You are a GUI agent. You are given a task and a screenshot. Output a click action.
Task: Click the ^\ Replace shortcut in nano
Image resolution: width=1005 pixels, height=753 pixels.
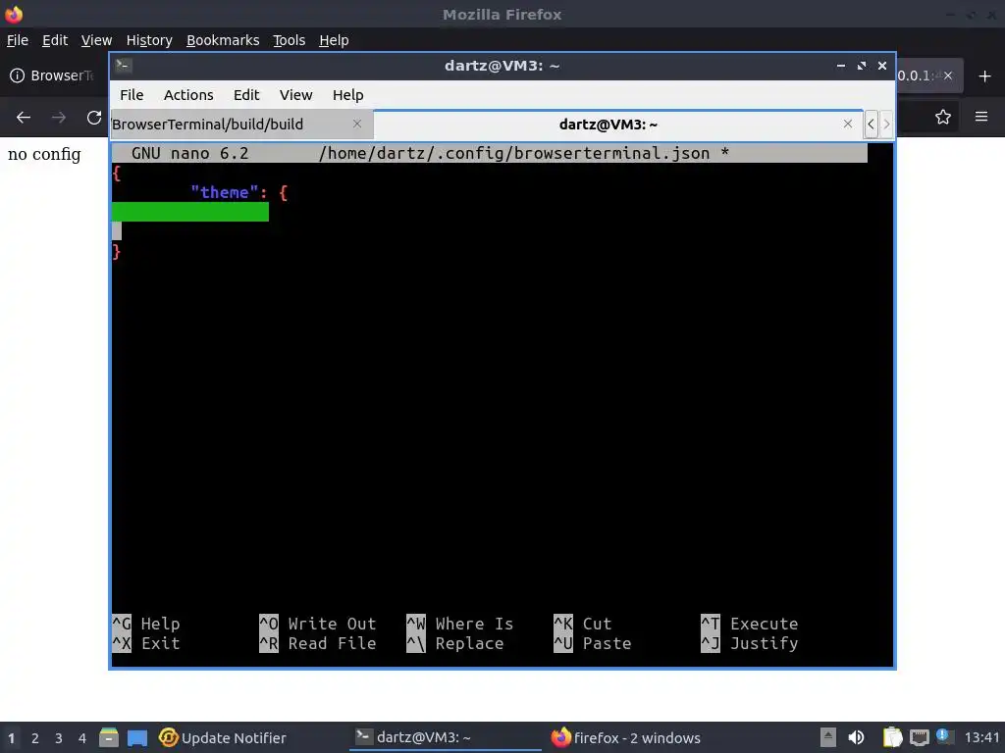click(x=455, y=643)
